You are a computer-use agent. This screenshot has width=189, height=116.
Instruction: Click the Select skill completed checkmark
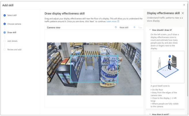5,15
